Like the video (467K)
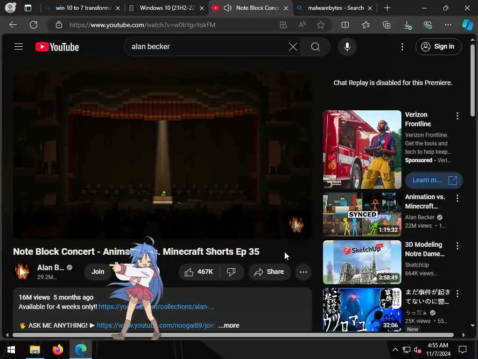478x359 pixels. [199, 272]
